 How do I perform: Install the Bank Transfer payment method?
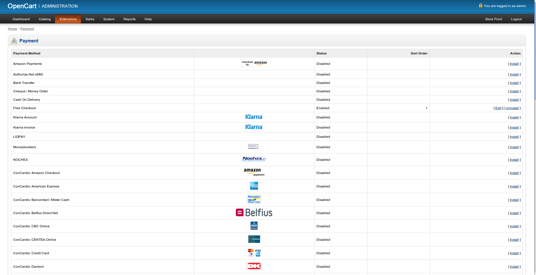514,83
